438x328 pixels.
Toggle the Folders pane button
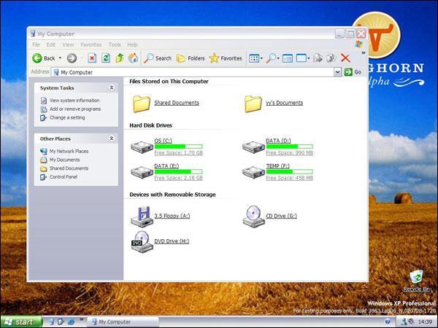click(x=191, y=58)
